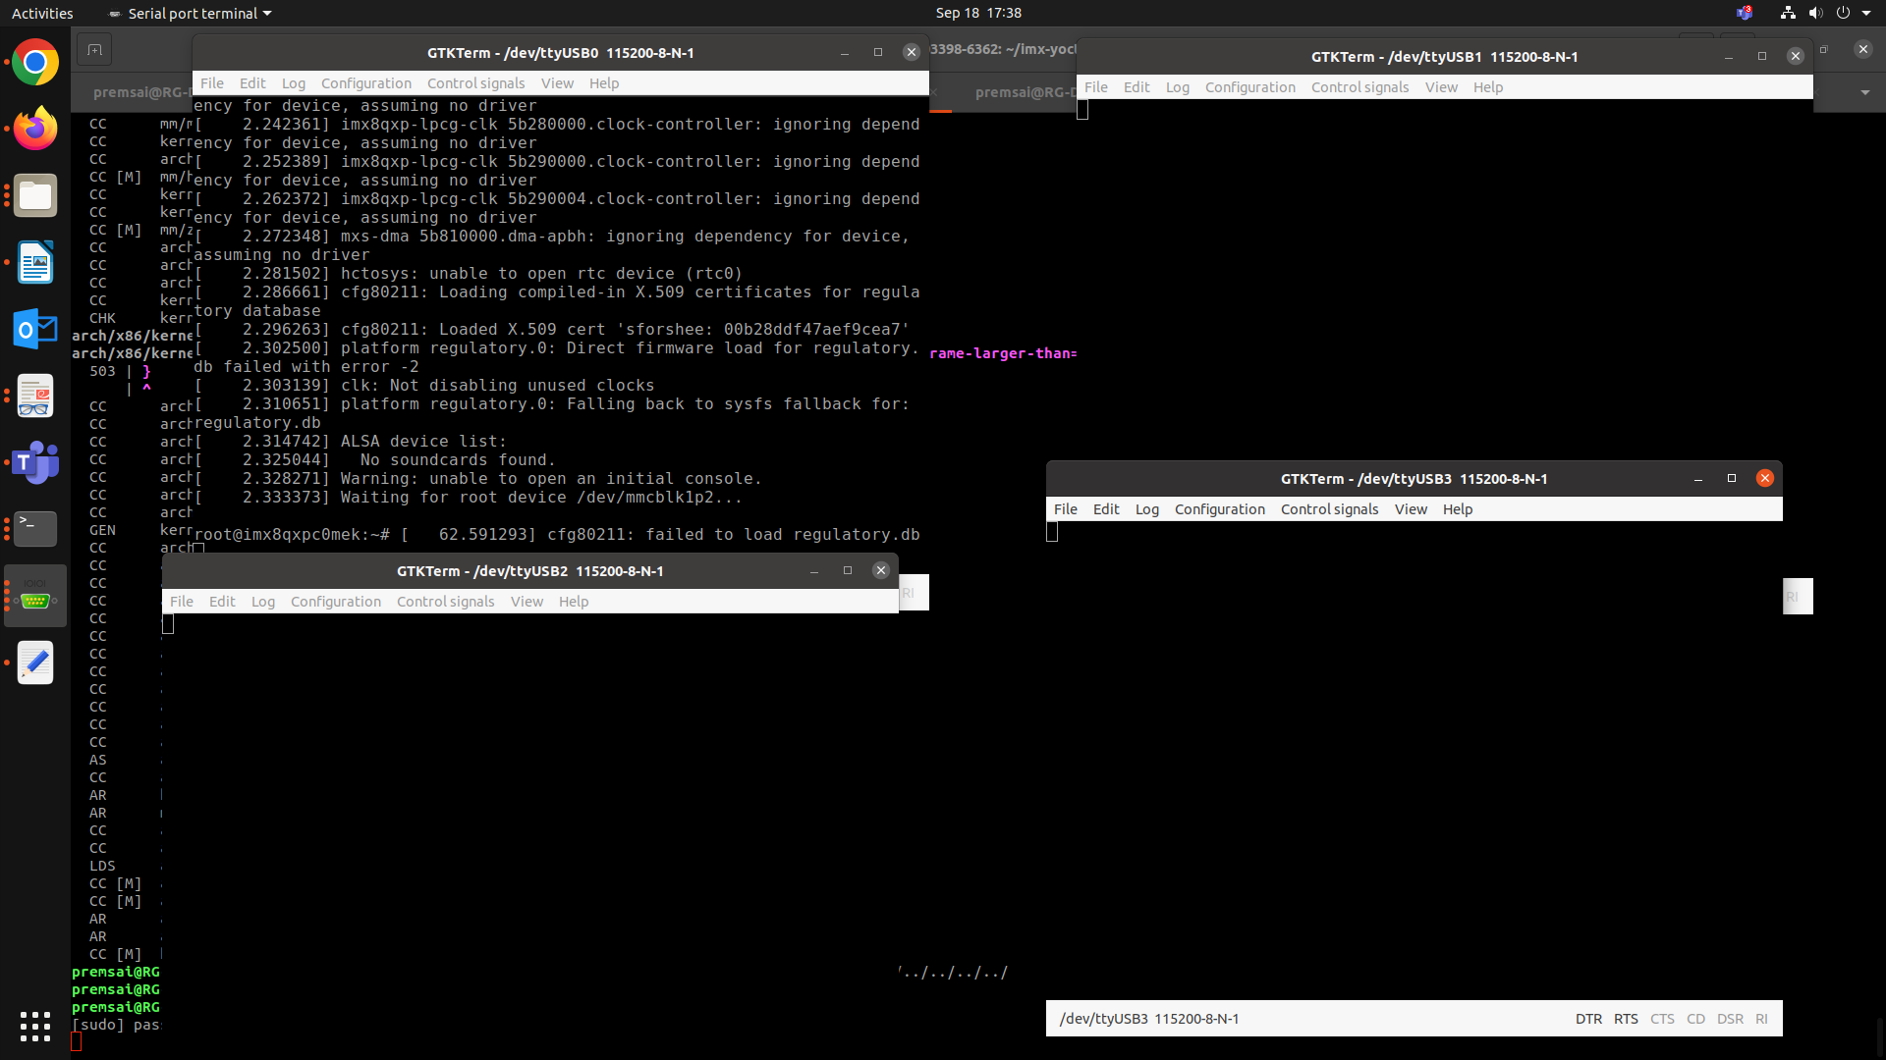Open Configuration menu in ttyUSB3 window
The image size is (1886, 1060).
(1219, 509)
